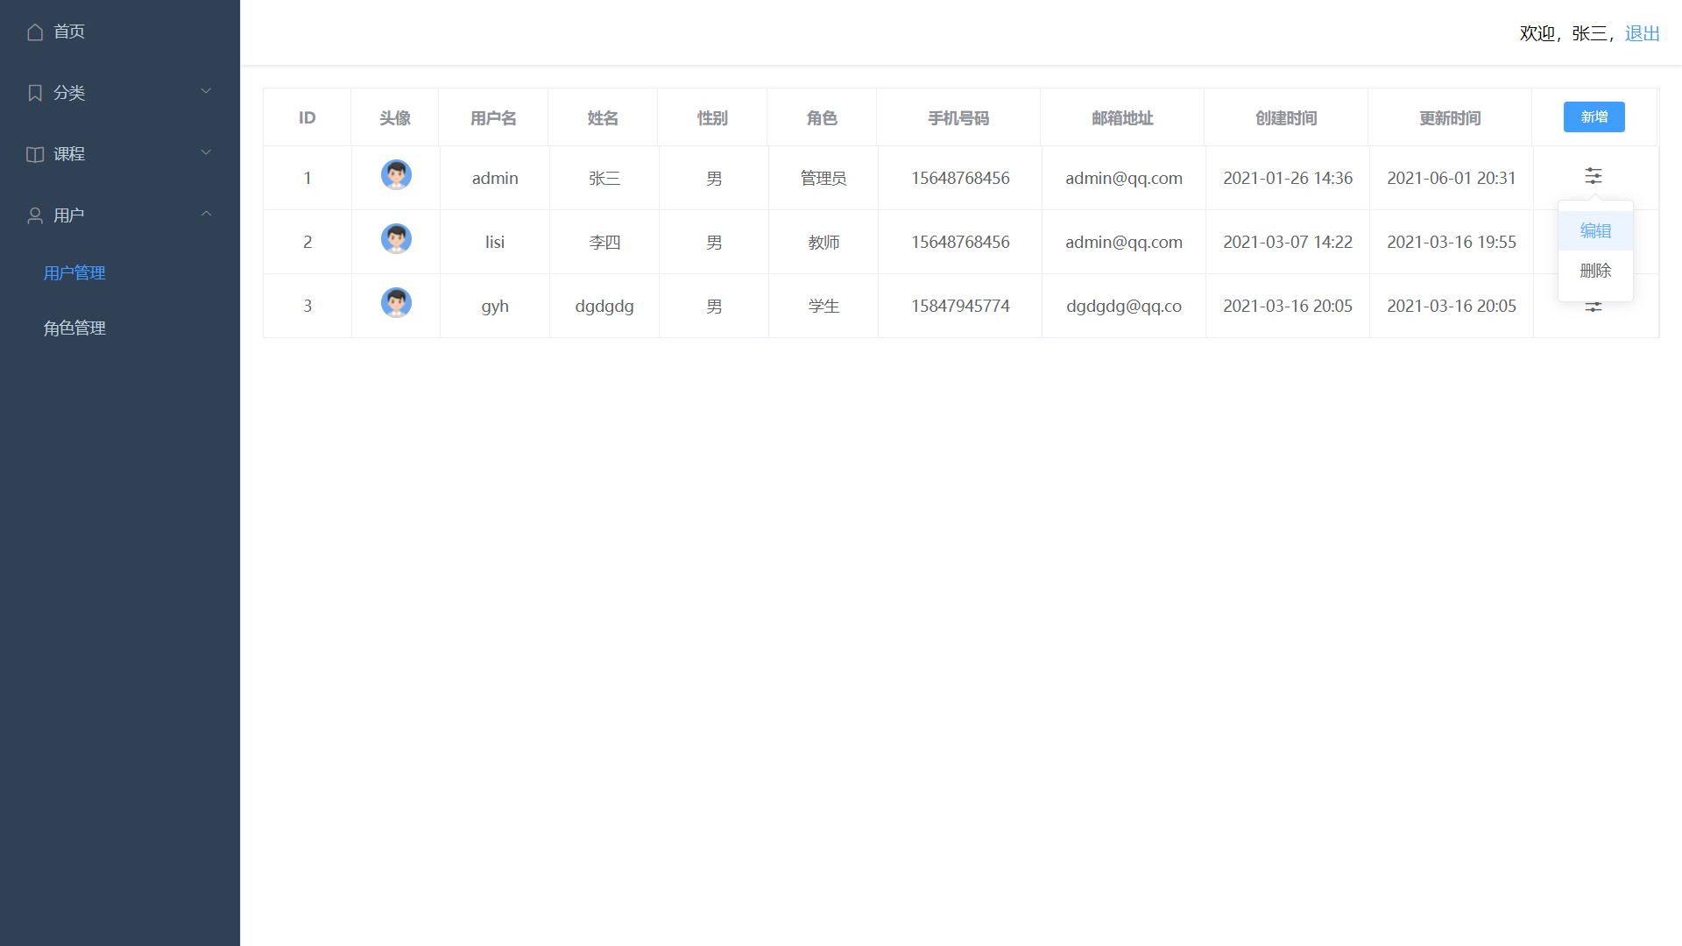Click avatar of user gyh
The image size is (1682, 946).
(x=396, y=303)
